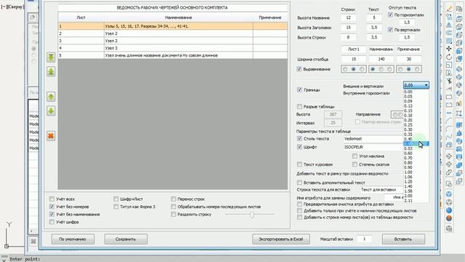Enable the 'Степень сжатия' checkbox
Screen dimensions: 465x262
[x=355, y=164]
